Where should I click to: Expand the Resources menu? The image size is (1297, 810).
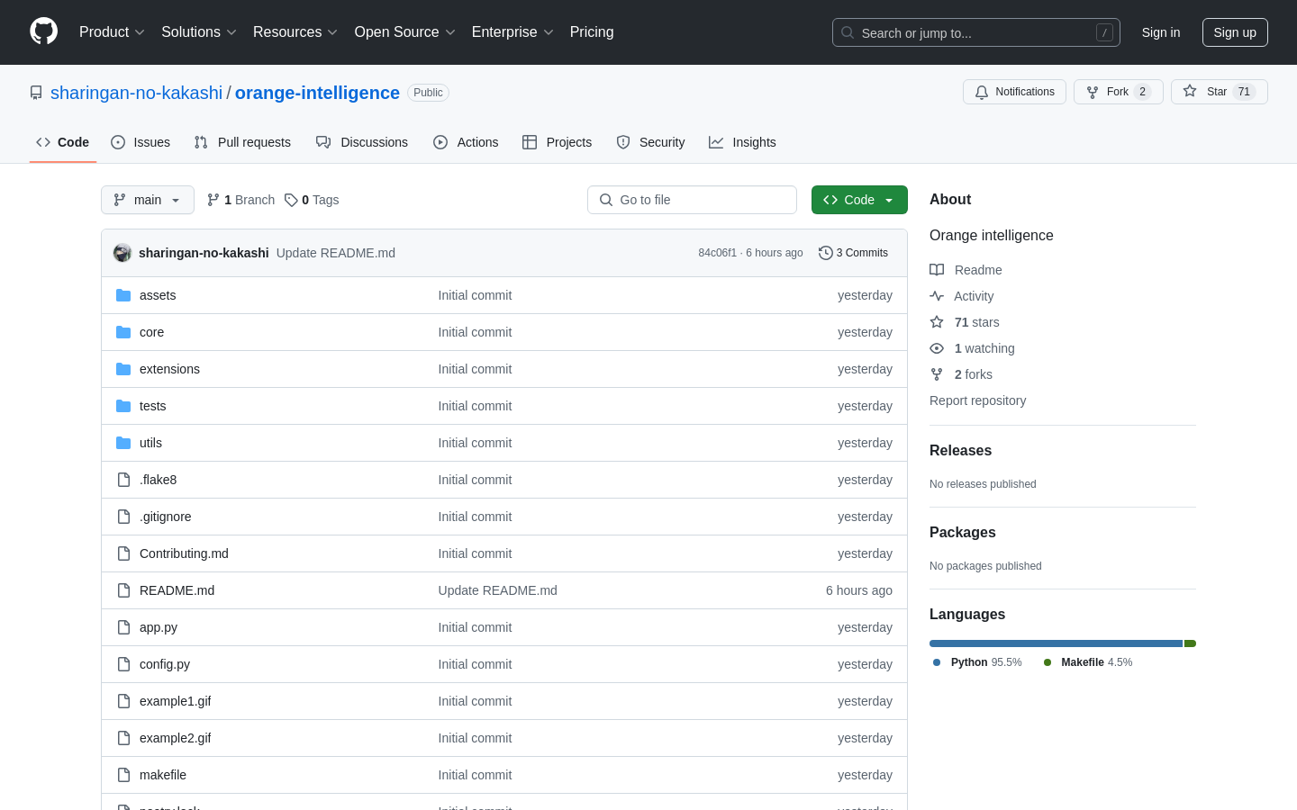pos(295,32)
